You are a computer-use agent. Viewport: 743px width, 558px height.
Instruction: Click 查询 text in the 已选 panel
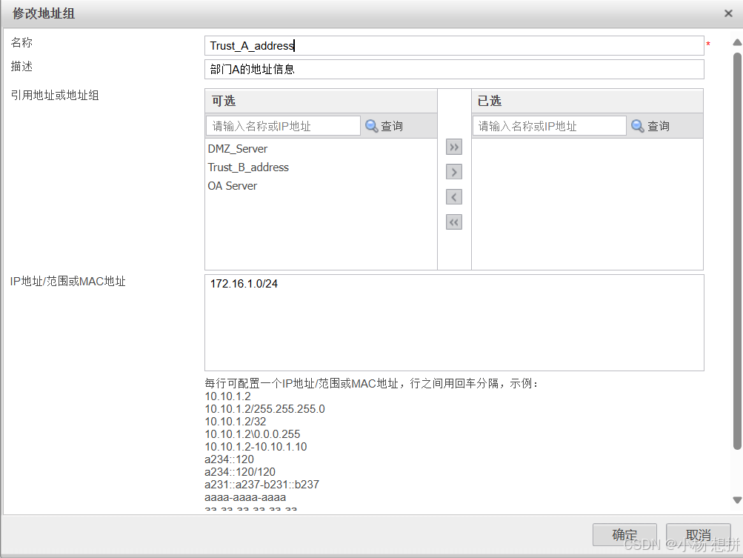(x=658, y=126)
